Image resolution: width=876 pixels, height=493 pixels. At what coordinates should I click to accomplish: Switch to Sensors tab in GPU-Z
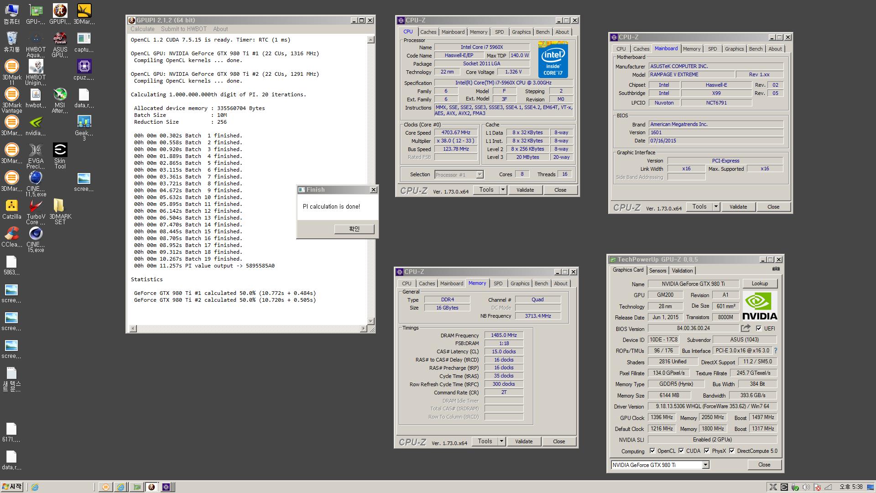pyautogui.click(x=657, y=271)
